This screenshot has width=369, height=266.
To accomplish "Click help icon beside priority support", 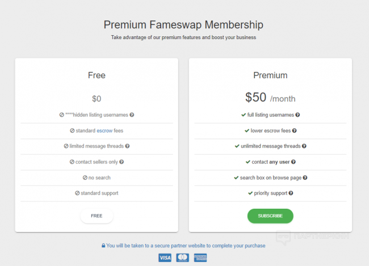I will click(291, 193).
